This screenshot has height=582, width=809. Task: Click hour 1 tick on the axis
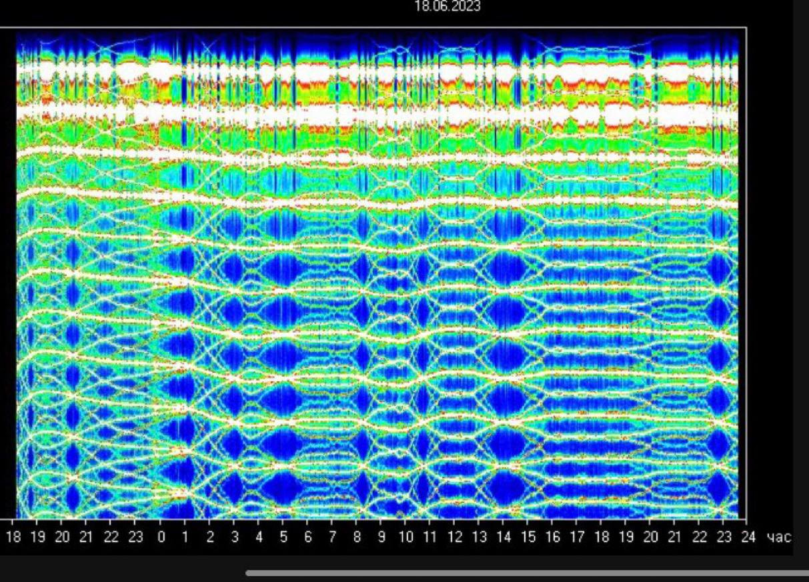click(x=185, y=537)
